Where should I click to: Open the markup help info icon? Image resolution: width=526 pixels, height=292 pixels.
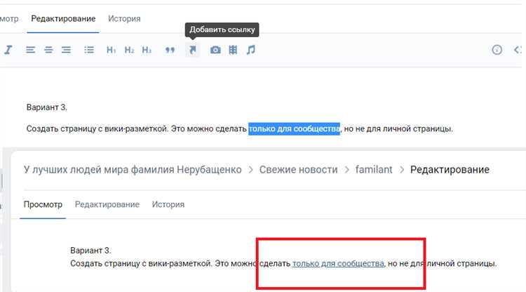click(x=497, y=50)
